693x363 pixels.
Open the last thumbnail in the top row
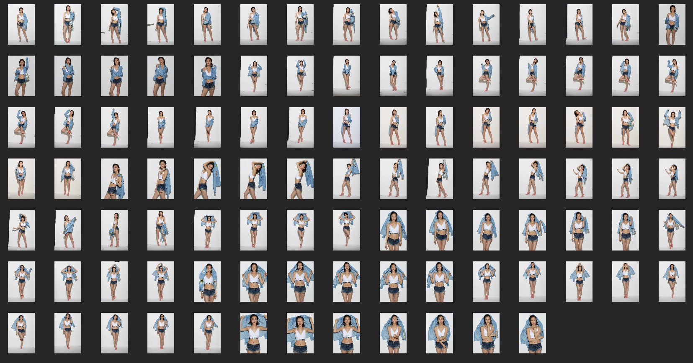pyautogui.click(x=672, y=25)
